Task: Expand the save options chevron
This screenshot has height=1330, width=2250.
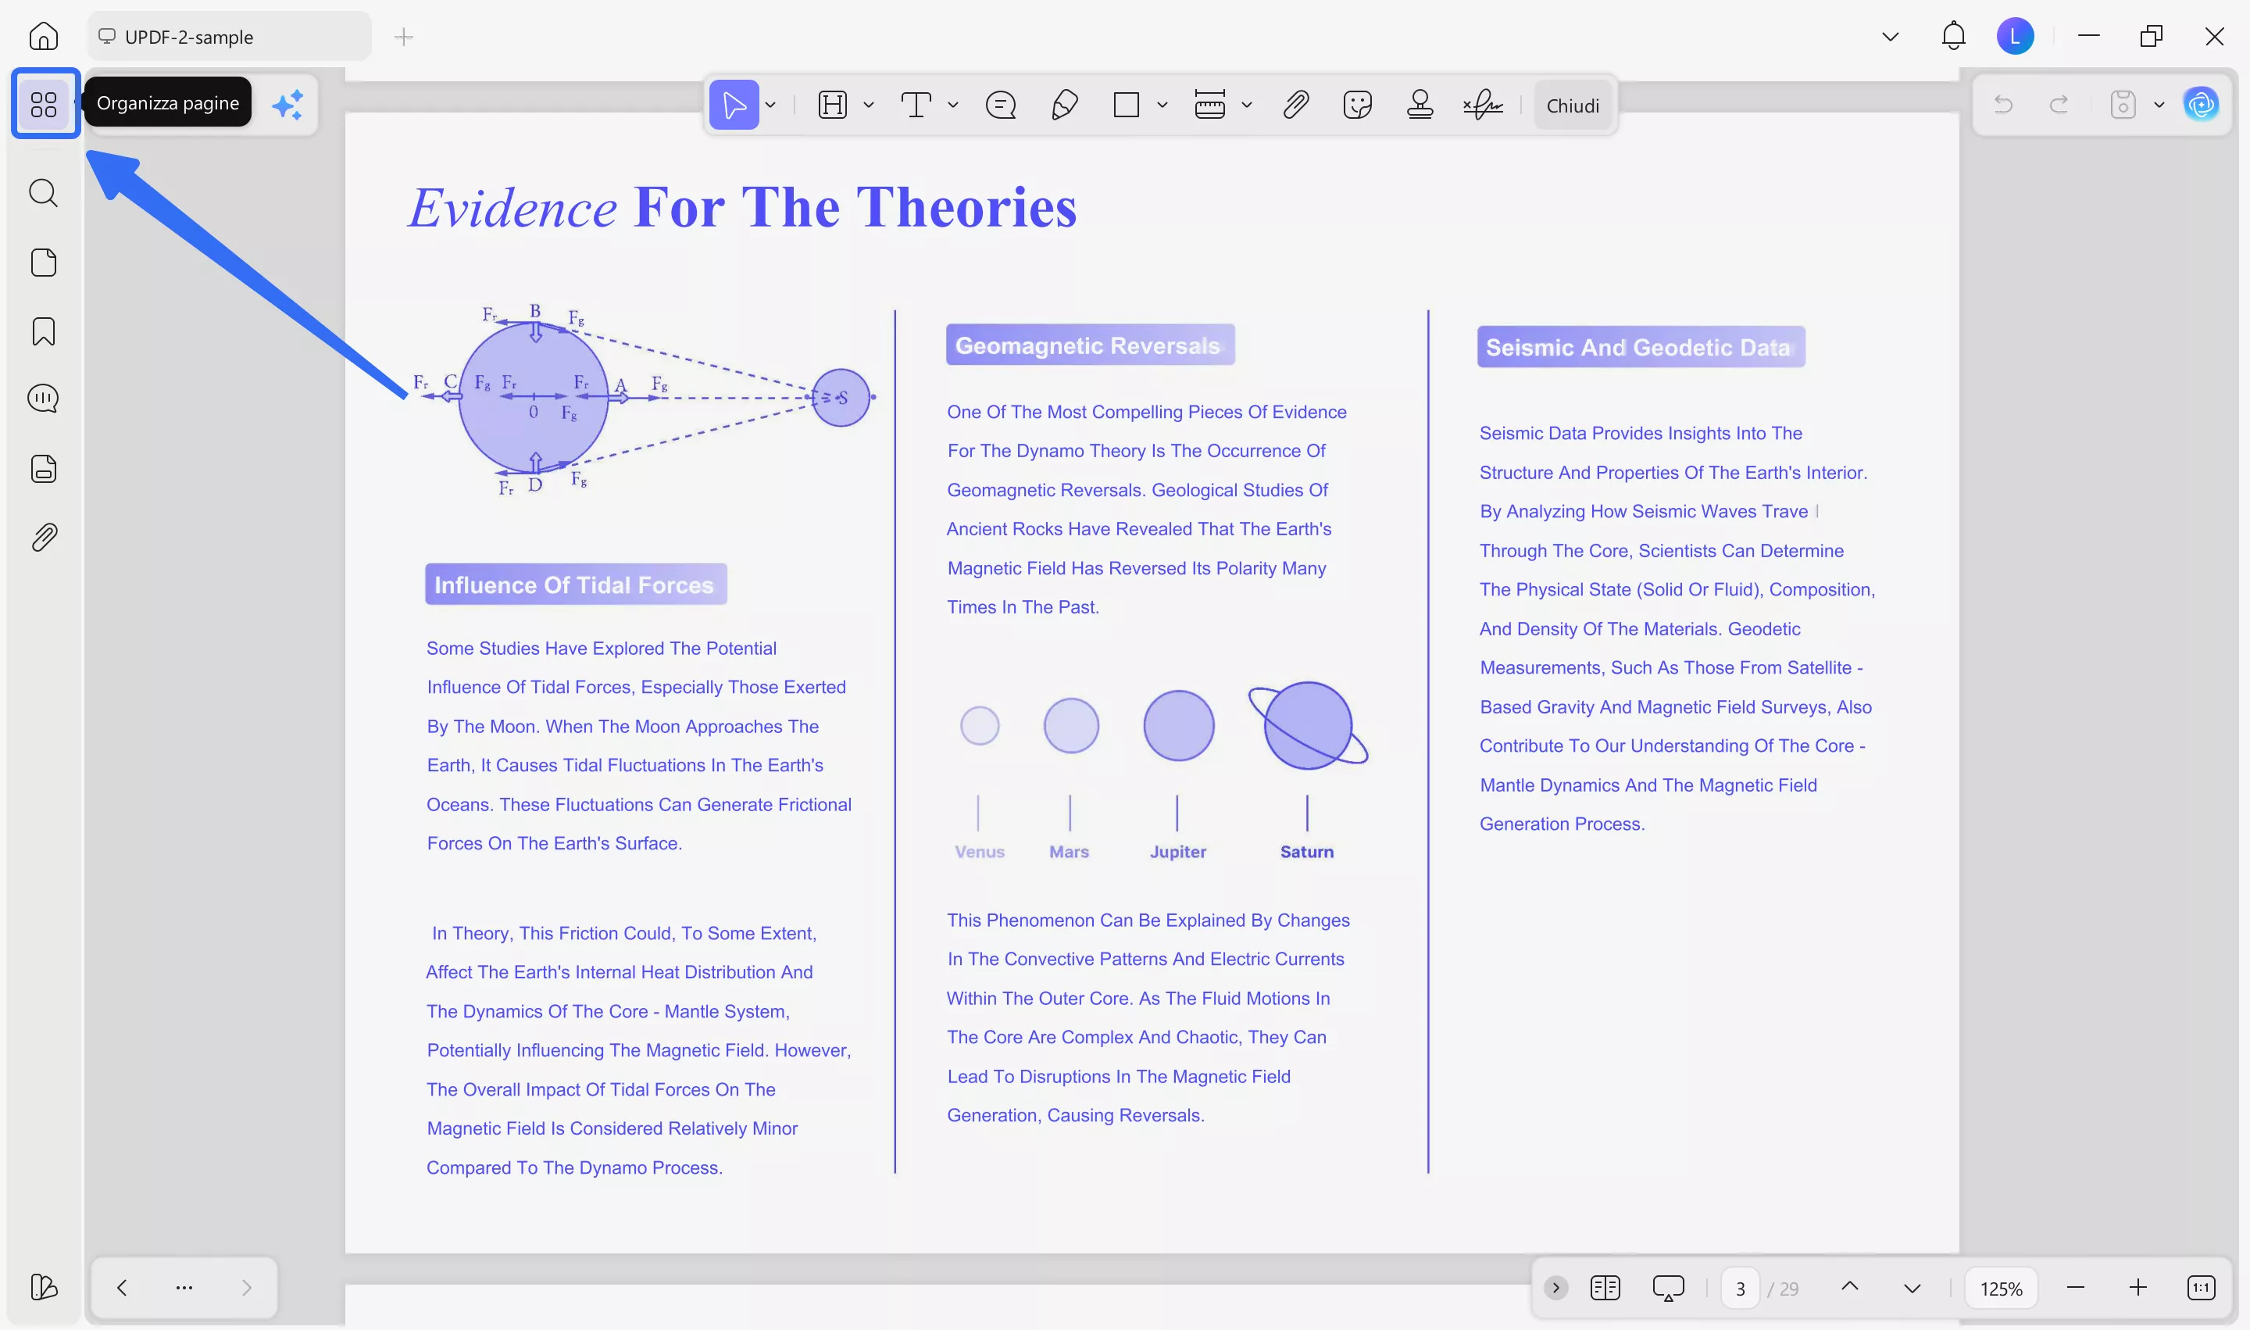Action: pos(2161,104)
